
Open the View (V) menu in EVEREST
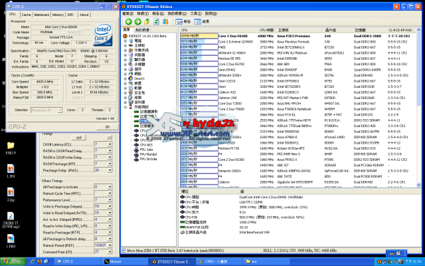click(x=143, y=13)
